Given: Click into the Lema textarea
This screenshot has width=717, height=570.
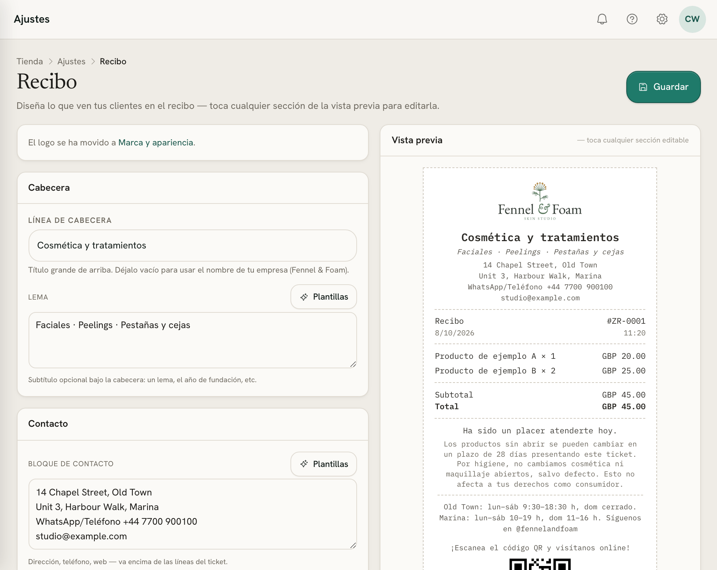Looking at the screenshot, I should coord(192,340).
